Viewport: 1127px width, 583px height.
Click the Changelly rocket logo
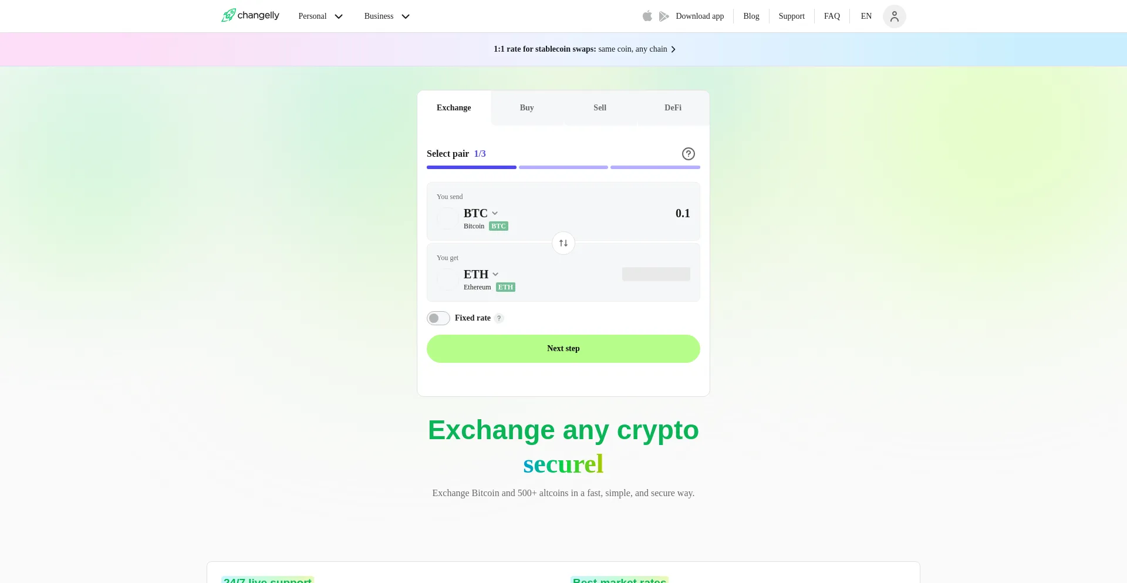point(228,15)
